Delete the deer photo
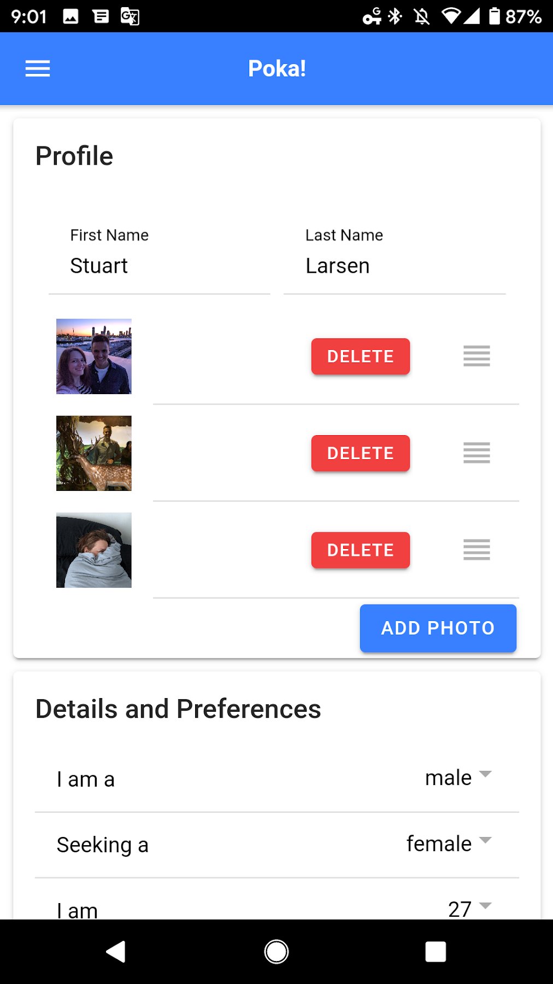Screen dimensions: 553x984 pyautogui.click(x=360, y=453)
